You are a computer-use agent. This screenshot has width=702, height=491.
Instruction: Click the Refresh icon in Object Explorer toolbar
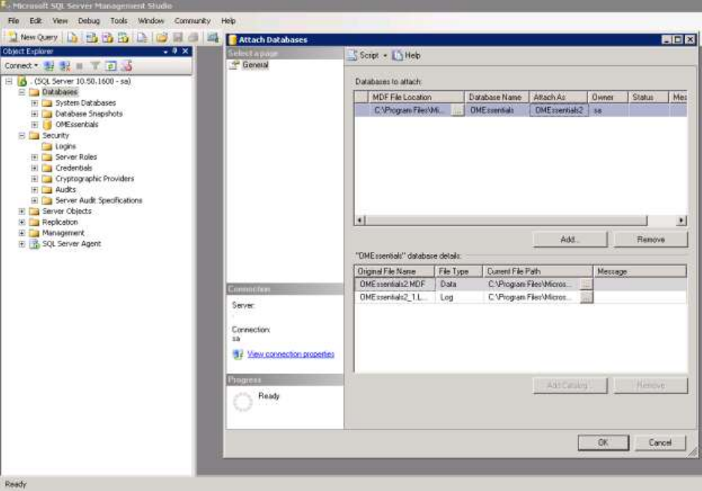[111, 66]
